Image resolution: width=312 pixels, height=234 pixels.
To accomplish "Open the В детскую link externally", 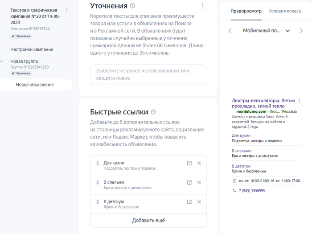I will click(x=189, y=202).
